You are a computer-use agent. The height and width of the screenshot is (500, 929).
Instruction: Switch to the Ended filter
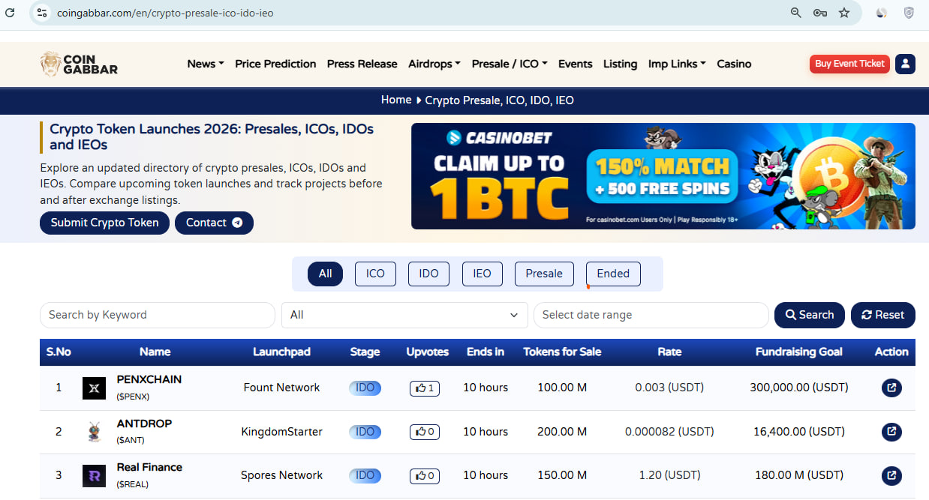[x=612, y=274]
